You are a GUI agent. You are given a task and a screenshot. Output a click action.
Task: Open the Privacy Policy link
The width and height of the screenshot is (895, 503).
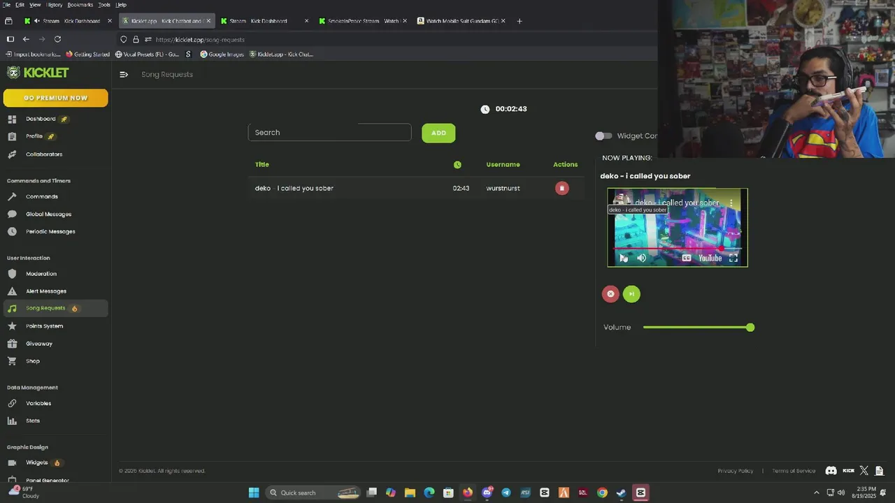click(x=735, y=471)
